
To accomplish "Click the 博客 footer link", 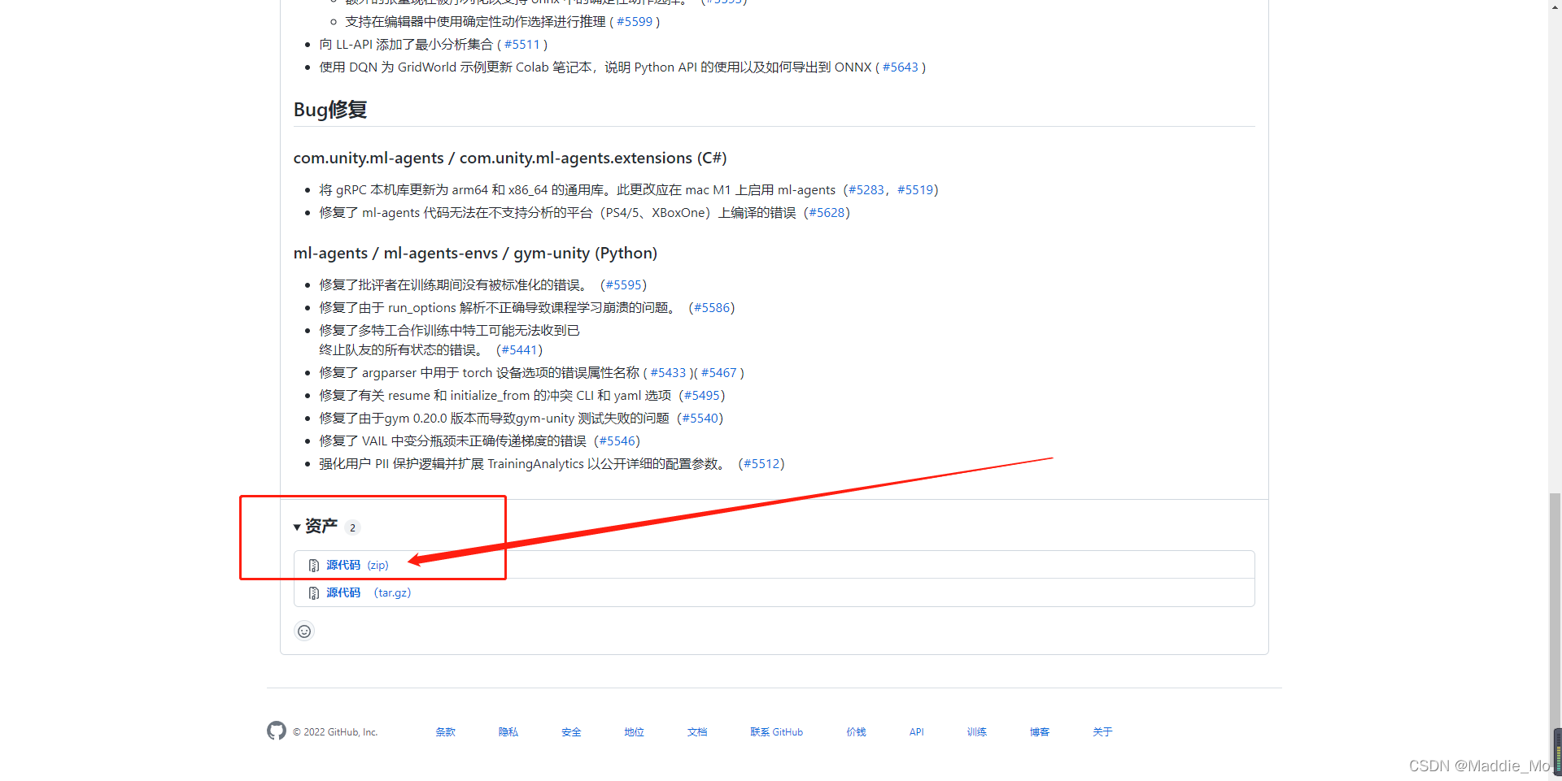I will [x=1040, y=732].
